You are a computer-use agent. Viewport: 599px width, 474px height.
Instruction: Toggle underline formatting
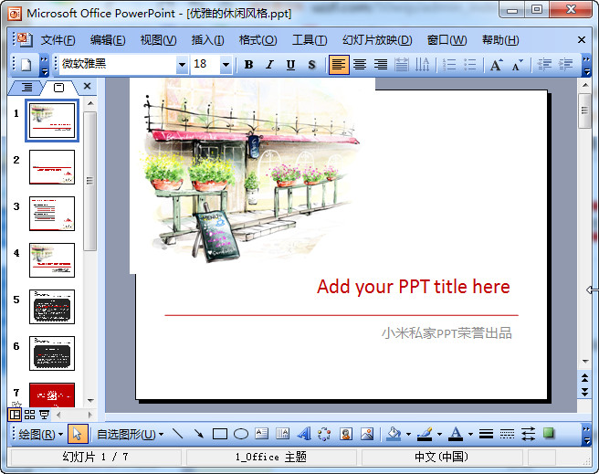290,65
